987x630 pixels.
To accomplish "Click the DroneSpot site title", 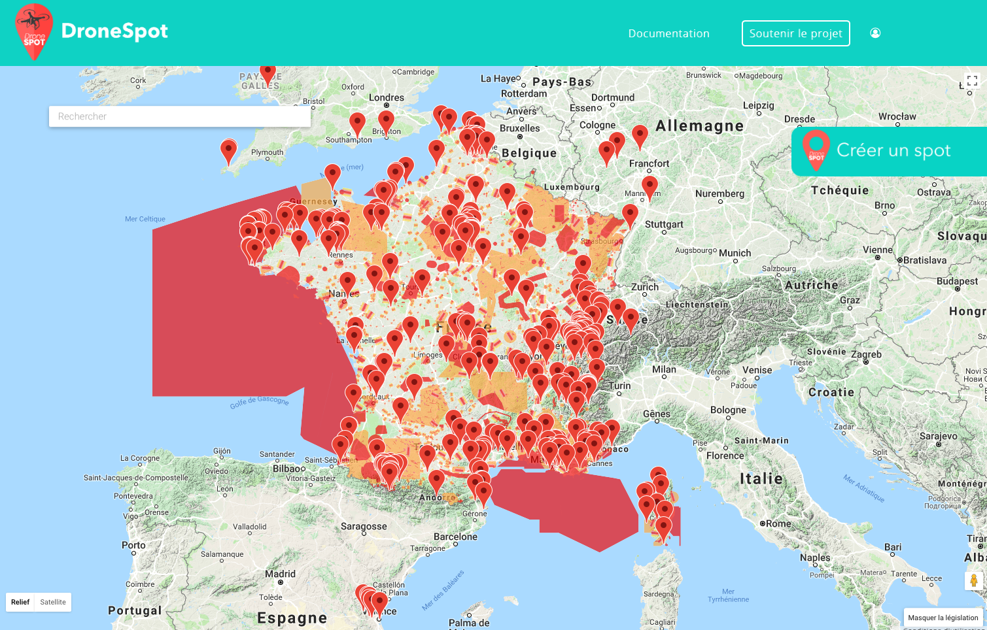I will coord(114,31).
